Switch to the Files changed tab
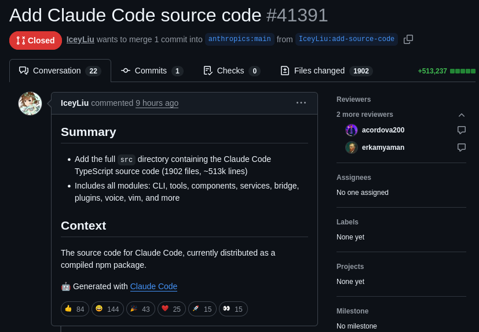479x332 pixels. point(326,71)
